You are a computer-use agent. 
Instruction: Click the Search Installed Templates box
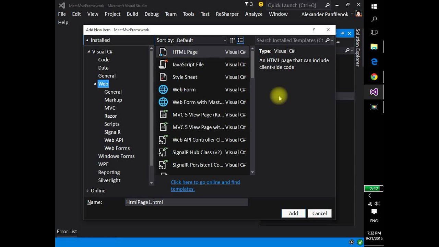coord(290,40)
